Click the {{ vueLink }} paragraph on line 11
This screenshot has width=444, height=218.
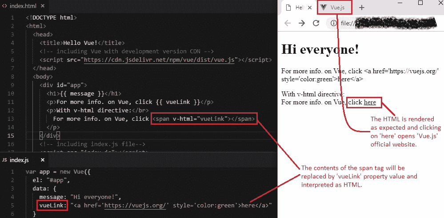tap(130, 102)
